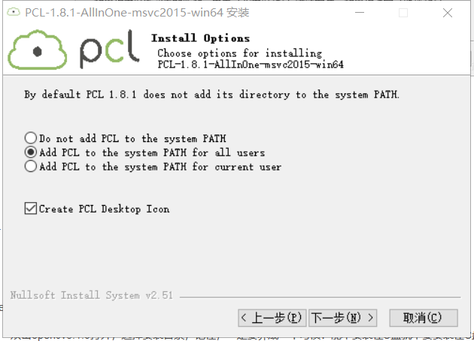The image size is (474, 341).
Task: Click the green cloud PCL logo
Action: (x=37, y=50)
